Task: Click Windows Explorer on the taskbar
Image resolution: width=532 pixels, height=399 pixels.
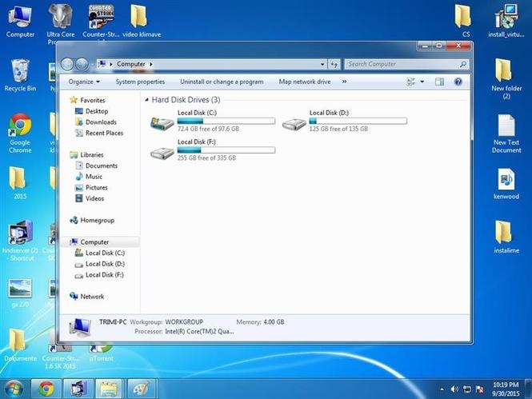Action: [109, 389]
